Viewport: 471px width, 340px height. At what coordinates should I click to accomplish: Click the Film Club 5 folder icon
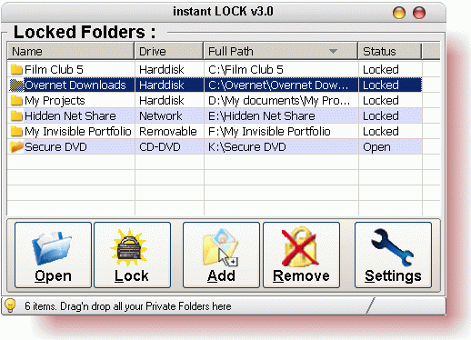click(16, 69)
